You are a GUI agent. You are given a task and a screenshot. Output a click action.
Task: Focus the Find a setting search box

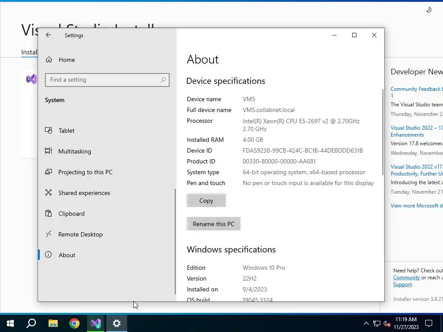click(107, 80)
